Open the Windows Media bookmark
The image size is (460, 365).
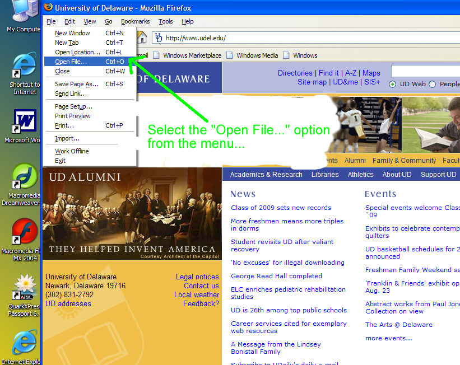coord(252,55)
